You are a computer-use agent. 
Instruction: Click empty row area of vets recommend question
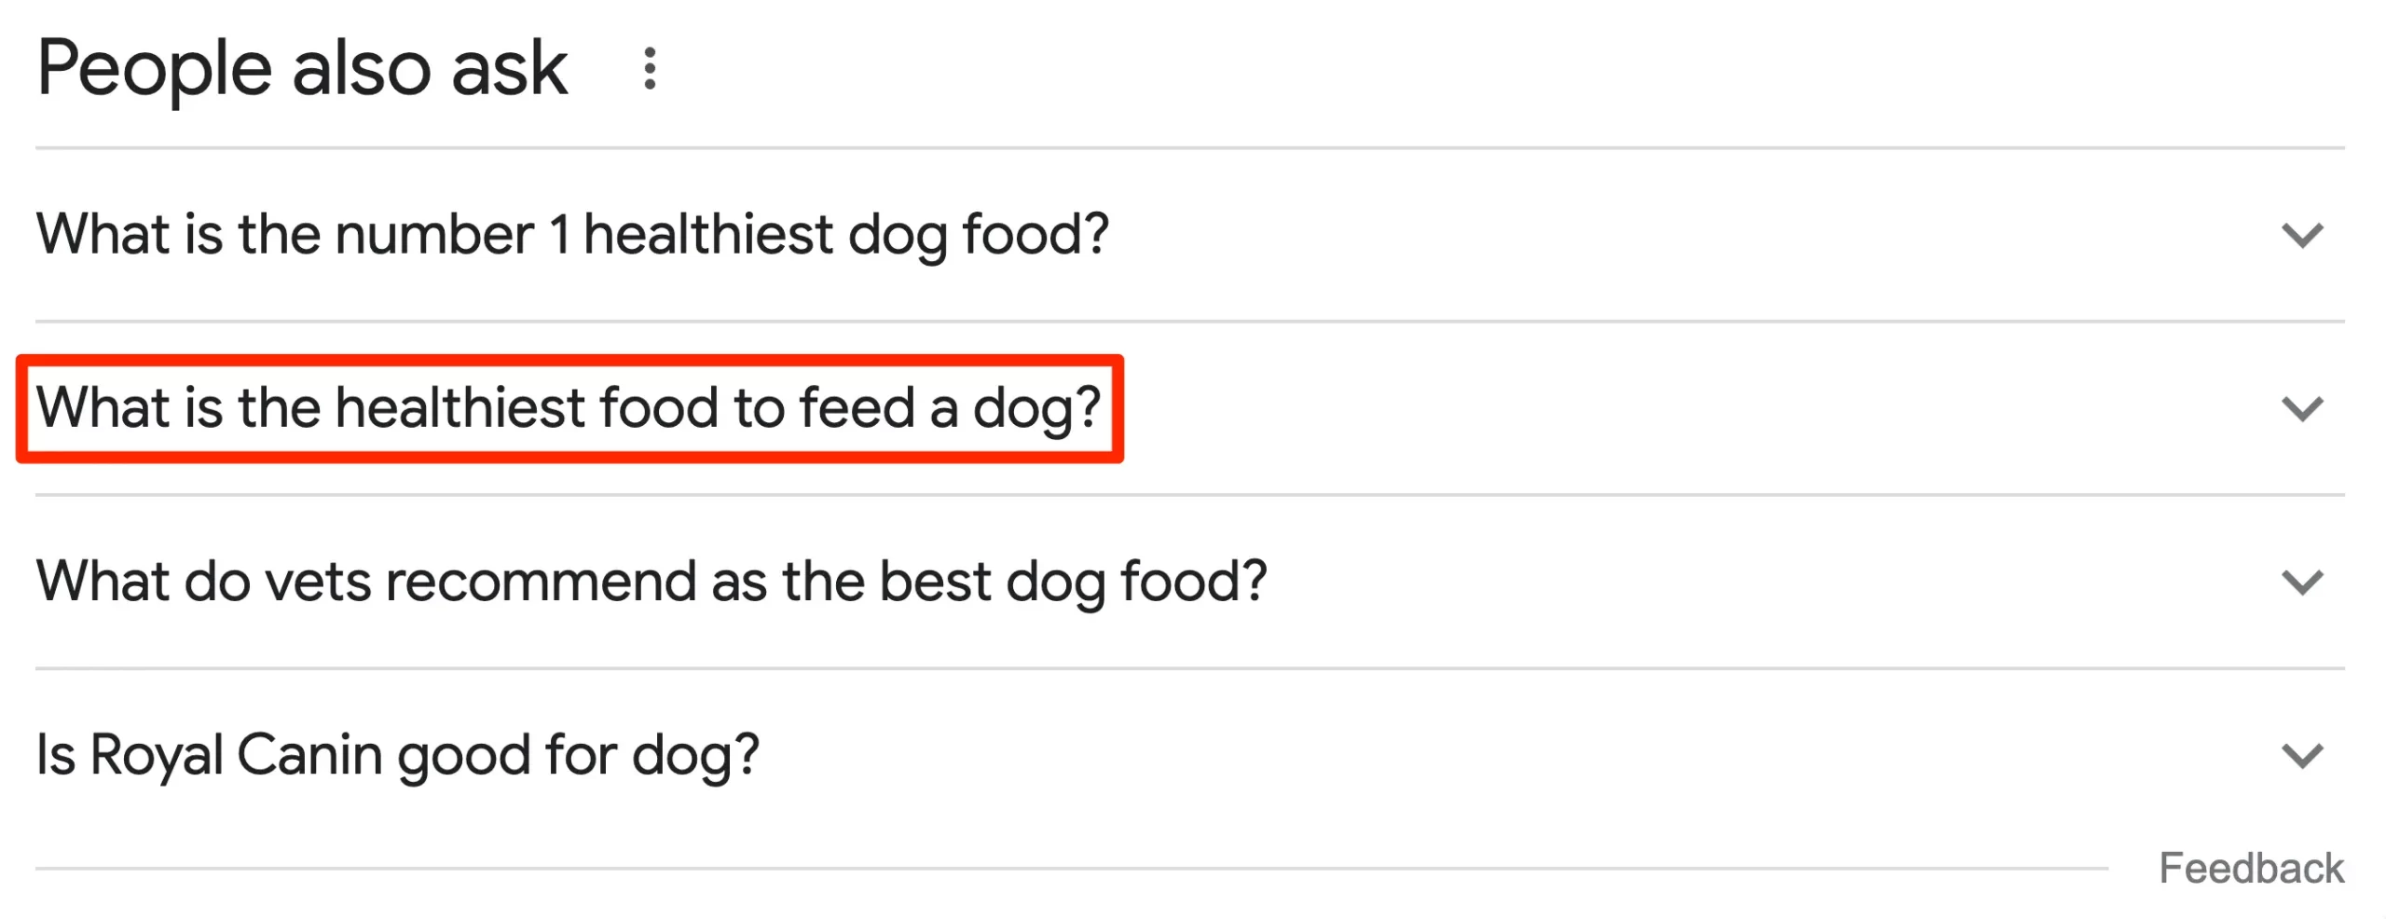1771,582
